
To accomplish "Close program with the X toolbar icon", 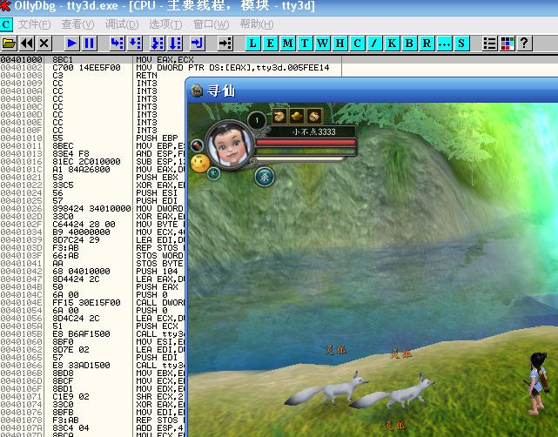I will [x=44, y=44].
